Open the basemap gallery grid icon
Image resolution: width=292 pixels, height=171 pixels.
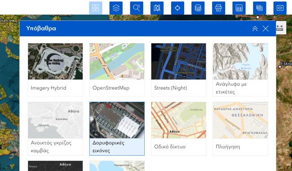pos(96,8)
